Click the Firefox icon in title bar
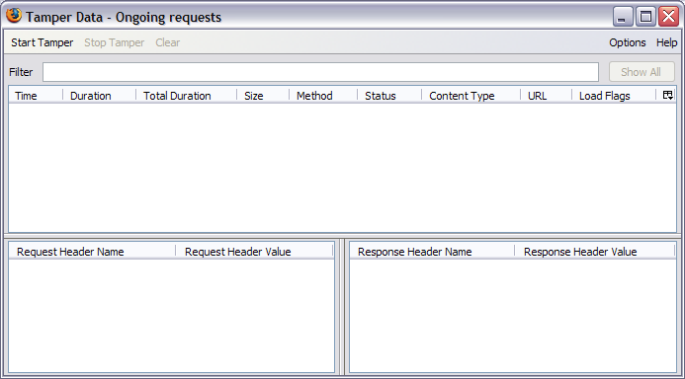This screenshot has width=685, height=379. (14, 15)
